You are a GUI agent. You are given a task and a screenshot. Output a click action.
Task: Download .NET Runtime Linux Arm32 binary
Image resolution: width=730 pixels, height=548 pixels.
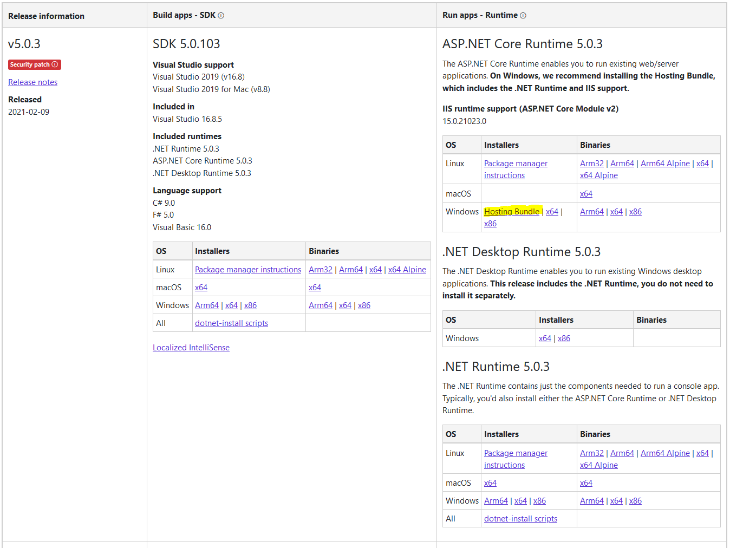pyautogui.click(x=592, y=453)
